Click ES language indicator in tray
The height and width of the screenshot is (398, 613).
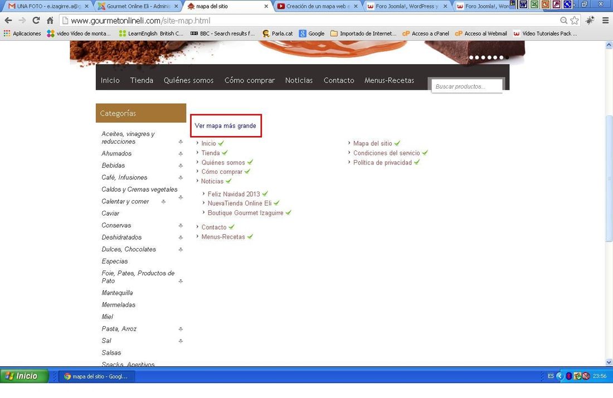(x=551, y=376)
